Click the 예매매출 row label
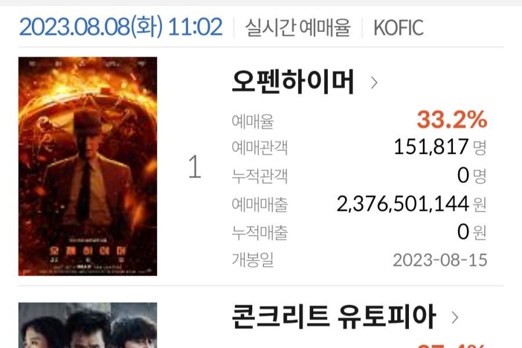The height and width of the screenshot is (348, 522). coord(260,205)
